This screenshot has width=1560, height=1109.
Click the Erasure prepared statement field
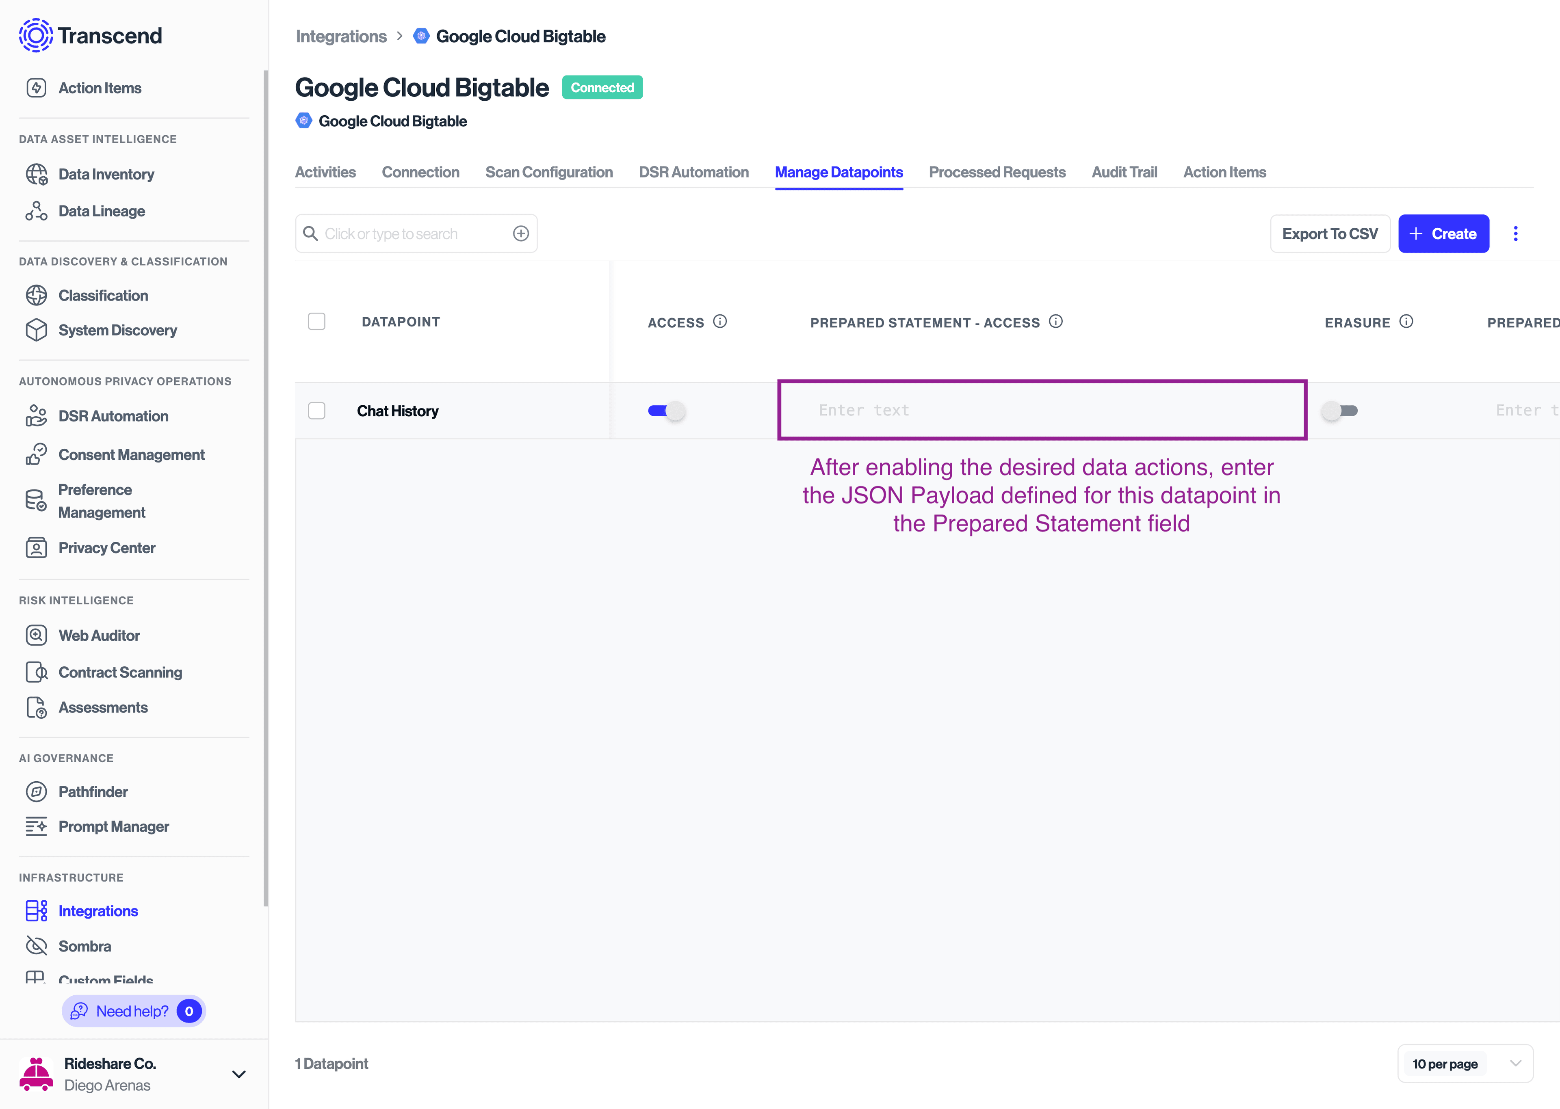1523,411
